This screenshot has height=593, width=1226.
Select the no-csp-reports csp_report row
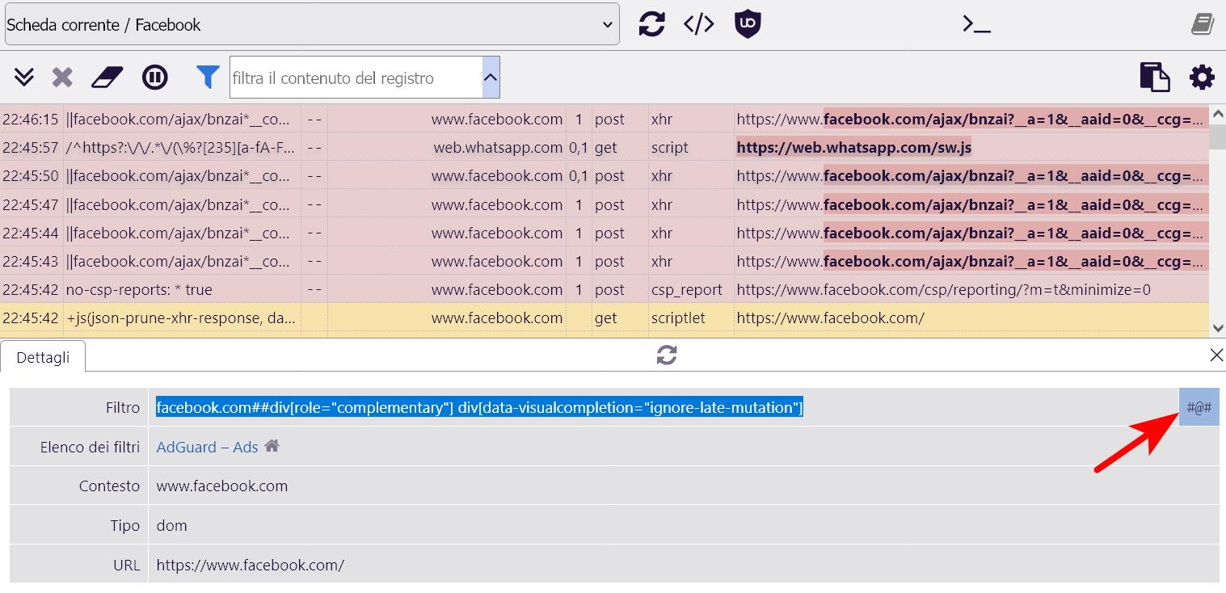click(605, 289)
